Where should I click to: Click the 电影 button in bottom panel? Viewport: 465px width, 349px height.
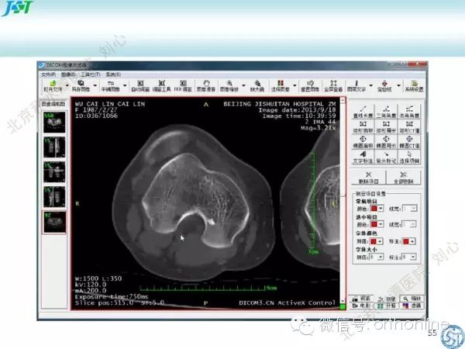click(361, 306)
